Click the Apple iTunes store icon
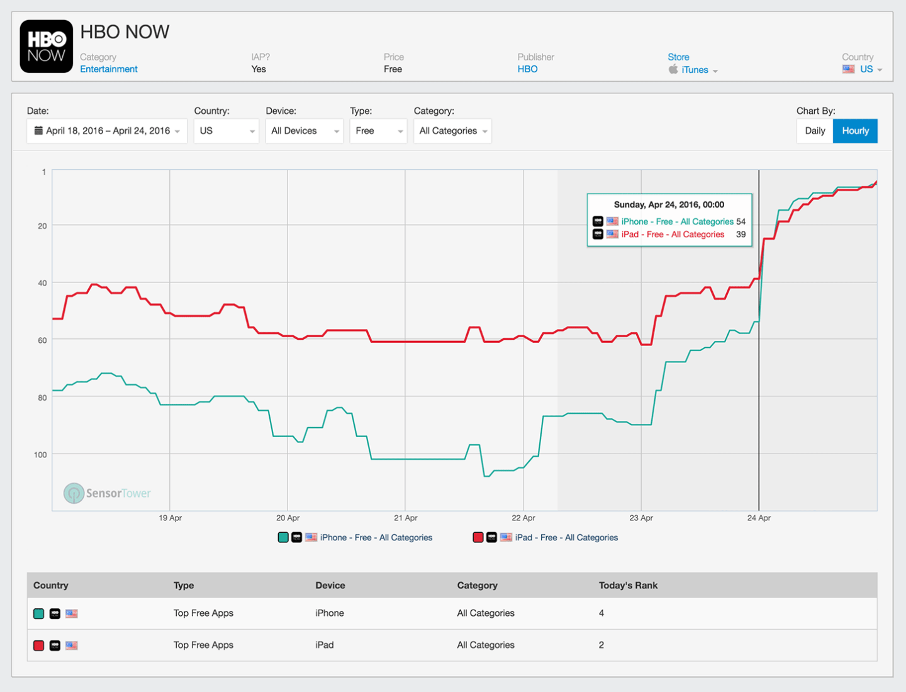 (x=673, y=69)
